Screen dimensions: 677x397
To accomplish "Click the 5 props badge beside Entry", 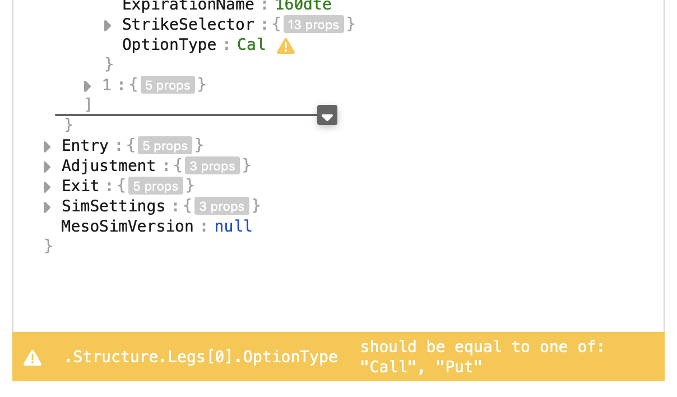I will coord(165,146).
